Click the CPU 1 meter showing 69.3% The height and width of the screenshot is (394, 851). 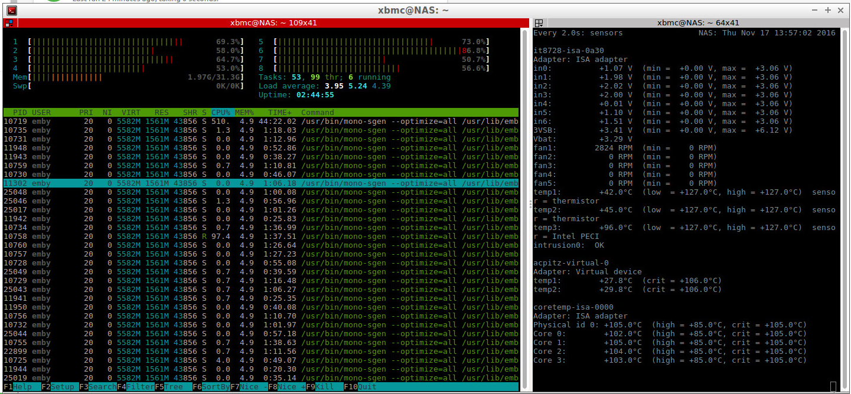[x=129, y=42]
